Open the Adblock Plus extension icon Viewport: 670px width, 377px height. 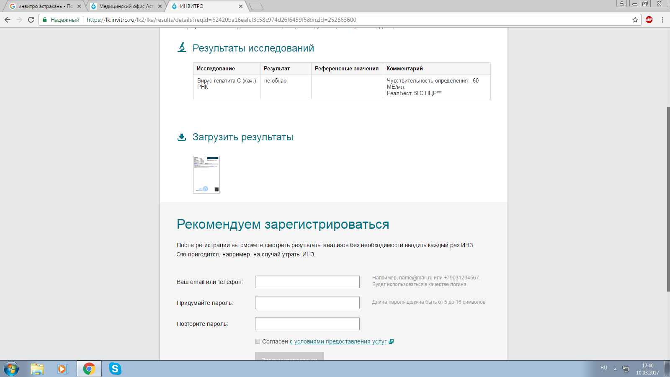tap(649, 20)
